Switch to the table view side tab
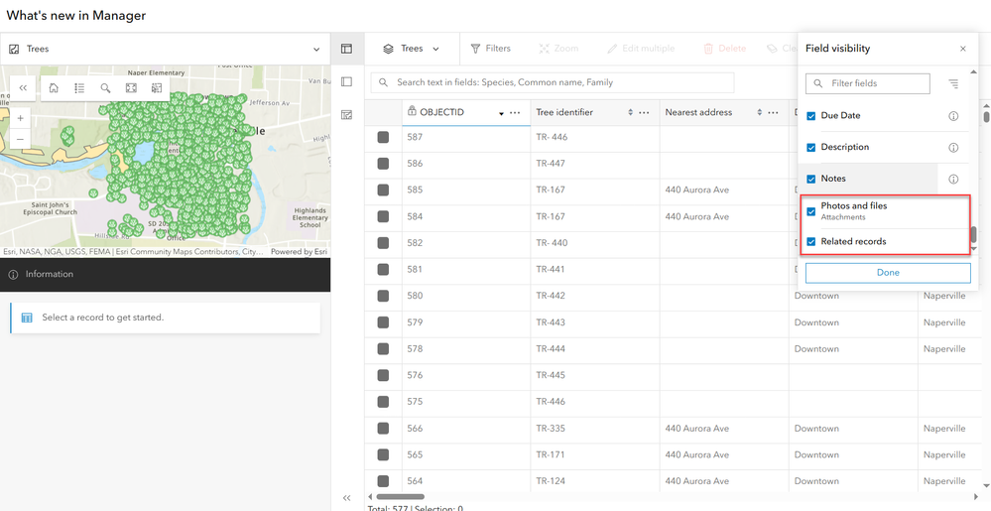 coord(346,49)
